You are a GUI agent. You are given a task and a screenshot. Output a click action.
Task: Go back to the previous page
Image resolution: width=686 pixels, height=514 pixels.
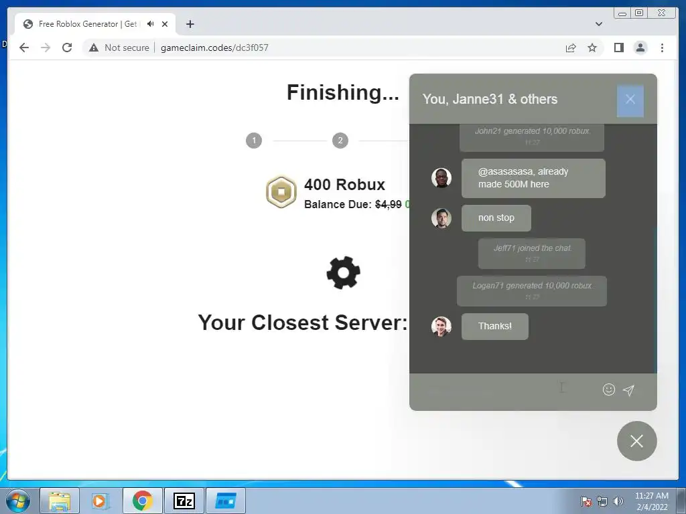coord(24,48)
